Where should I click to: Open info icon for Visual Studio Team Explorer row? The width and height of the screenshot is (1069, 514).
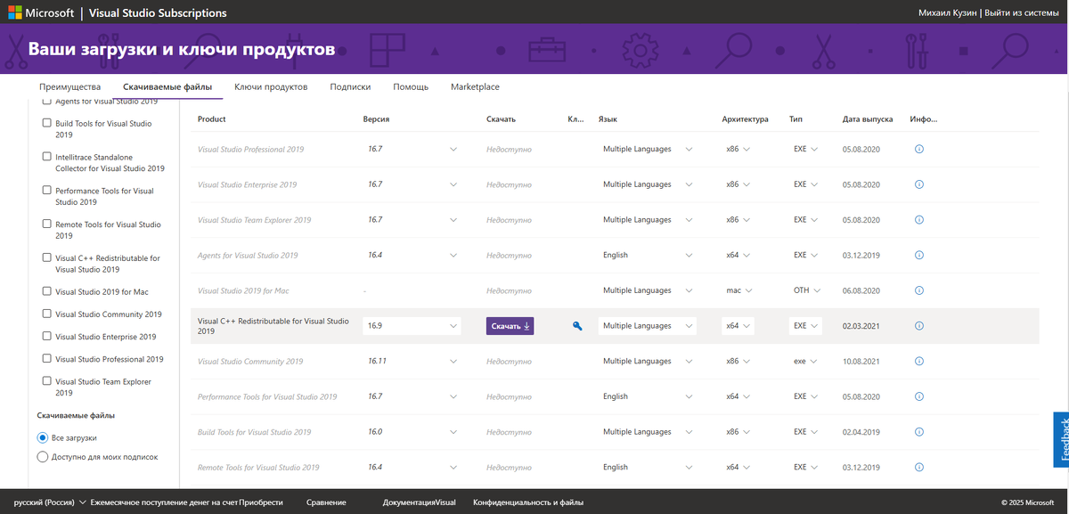(919, 220)
